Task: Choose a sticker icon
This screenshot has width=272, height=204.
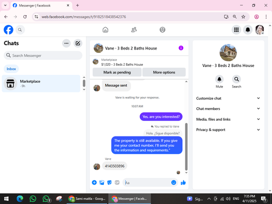Action: point(109,182)
